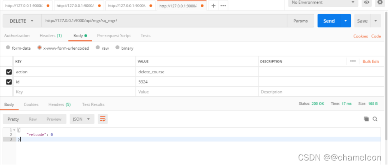
Task: Expand the Save button dropdown arrow
Action: pos(376,21)
